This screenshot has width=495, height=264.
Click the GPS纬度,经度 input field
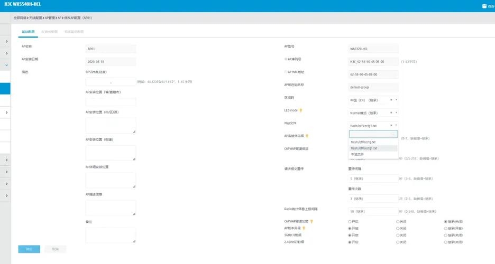[111, 82]
